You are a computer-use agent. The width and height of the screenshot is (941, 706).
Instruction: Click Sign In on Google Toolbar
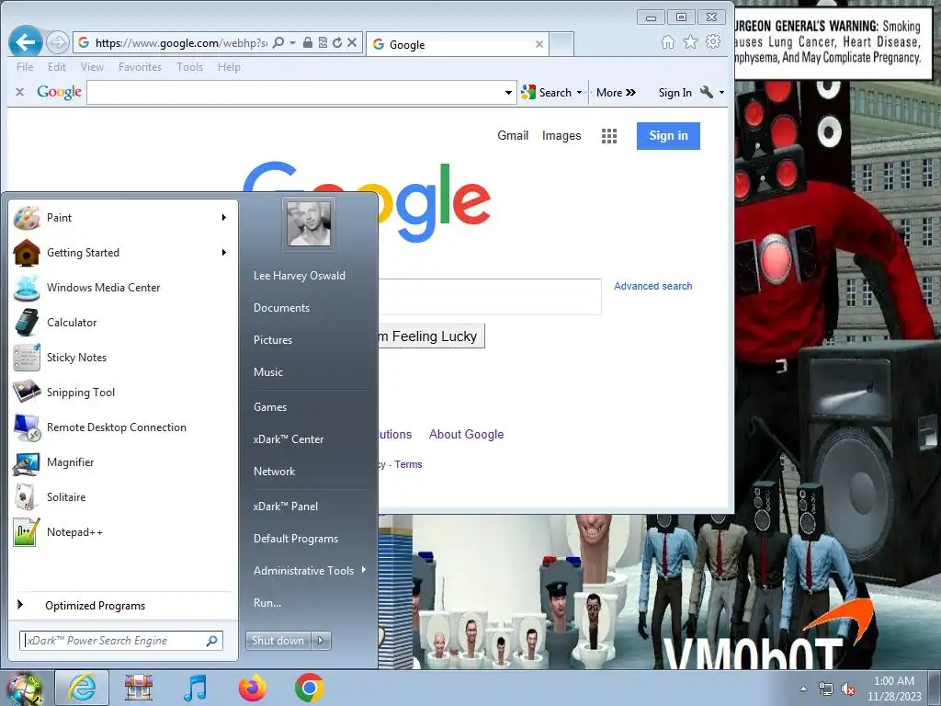click(675, 93)
